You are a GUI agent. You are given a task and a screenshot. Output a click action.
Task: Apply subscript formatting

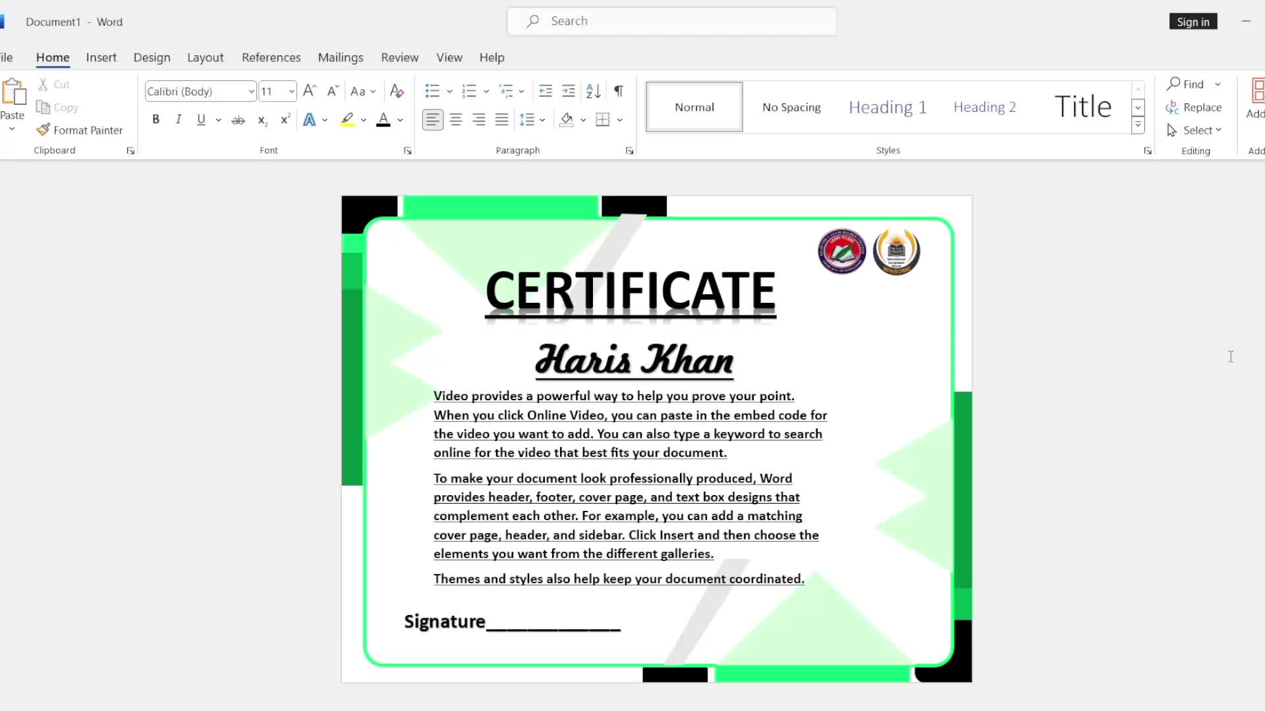262,120
